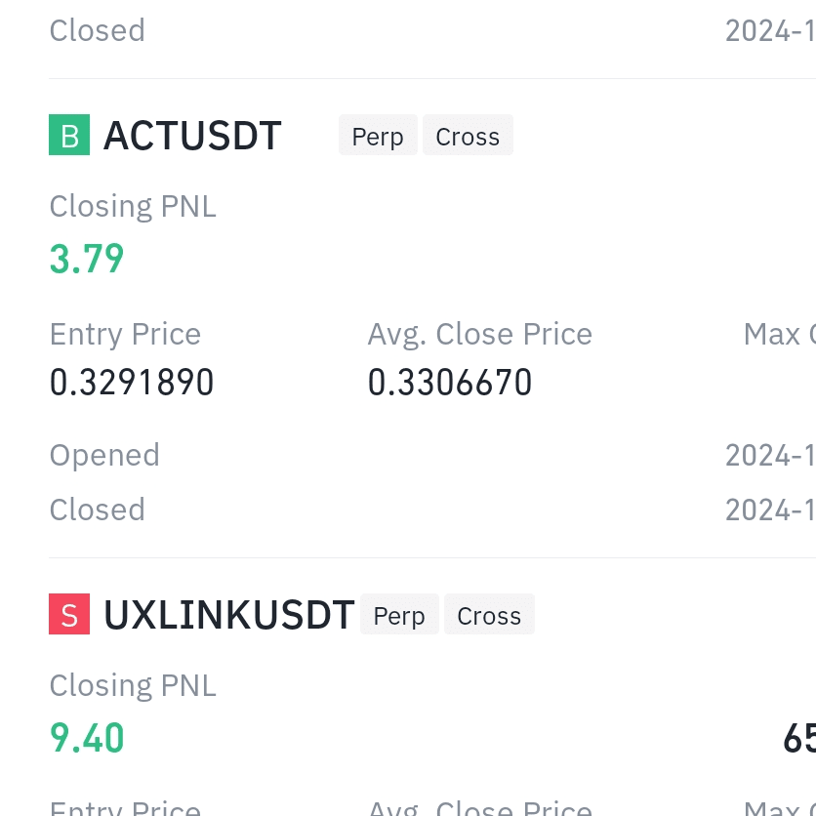Click the ACTUSDT closed date value

(771, 510)
